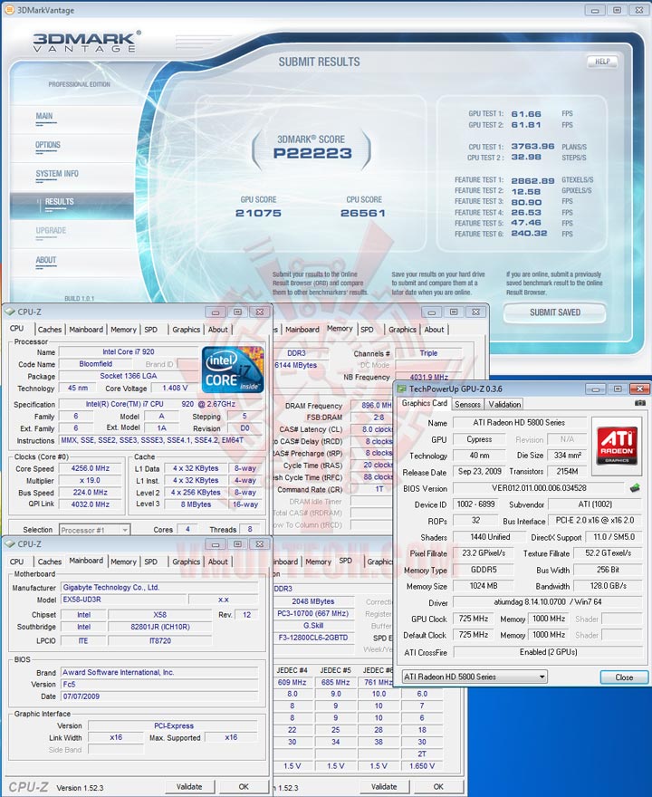Image resolution: width=652 pixels, height=797 pixels.
Task: Click Close button in GPU-Z
Action: click(x=624, y=677)
